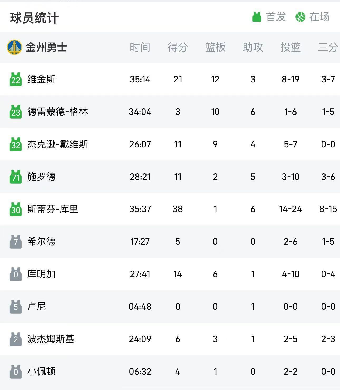This screenshot has width=340, height=390.
Task: Click the basketball 在场 on-court legend icon
Action: pyautogui.click(x=300, y=17)
